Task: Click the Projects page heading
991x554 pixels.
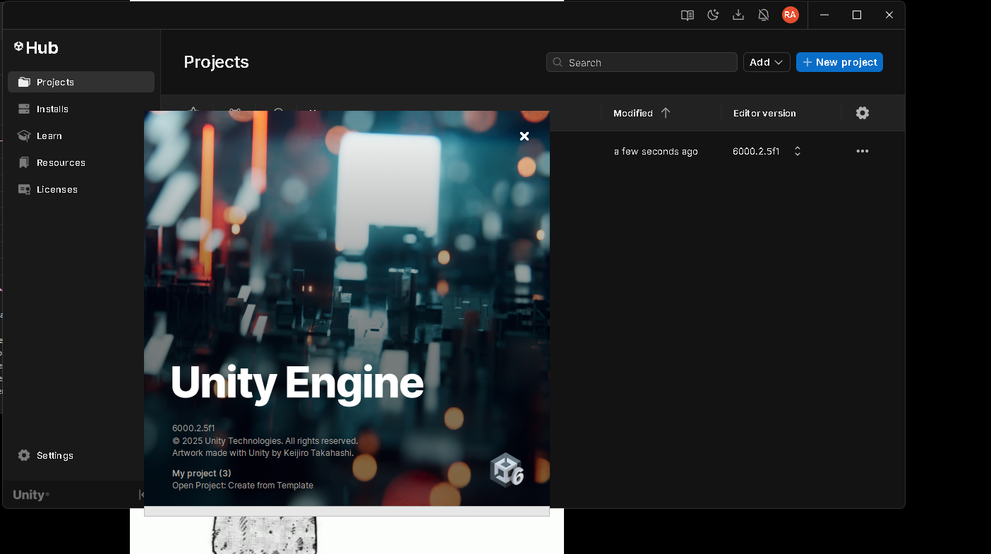Action: point(216,62)
